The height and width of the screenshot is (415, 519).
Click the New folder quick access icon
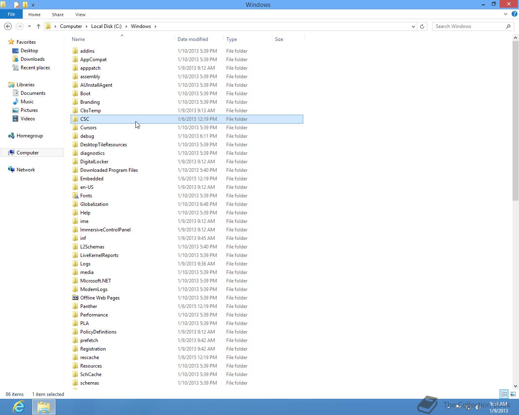coord(25,5)
